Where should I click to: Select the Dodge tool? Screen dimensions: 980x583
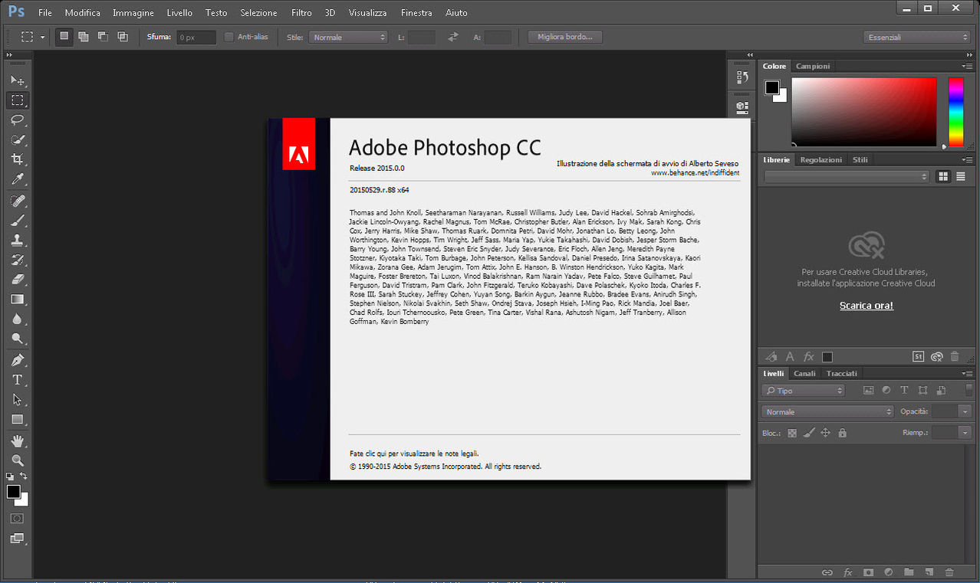17,339
